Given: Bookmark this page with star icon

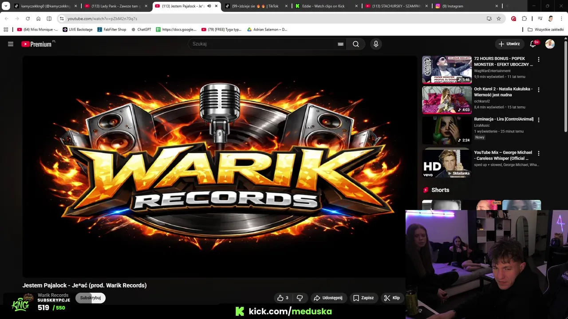Looking at the screenshot, I should click(499, 19).
